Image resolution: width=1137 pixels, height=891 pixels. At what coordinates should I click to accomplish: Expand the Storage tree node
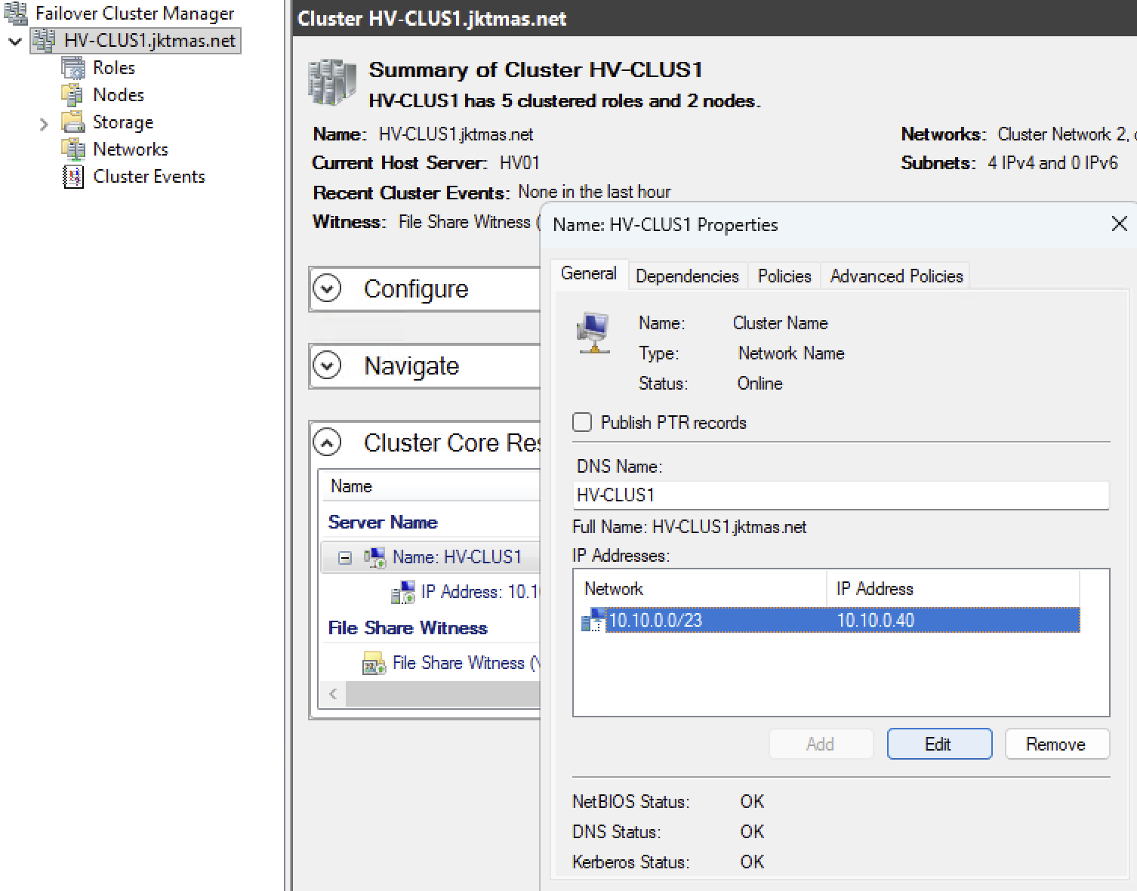tap(44, 124)
